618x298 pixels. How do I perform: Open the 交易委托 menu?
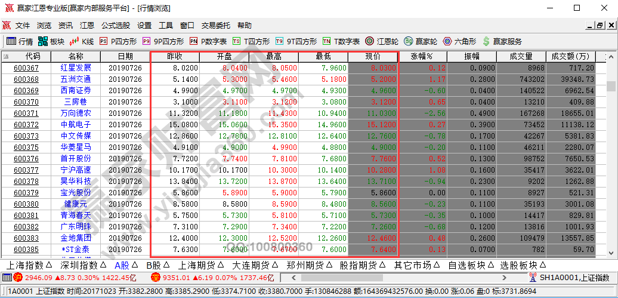click(215, 26)
